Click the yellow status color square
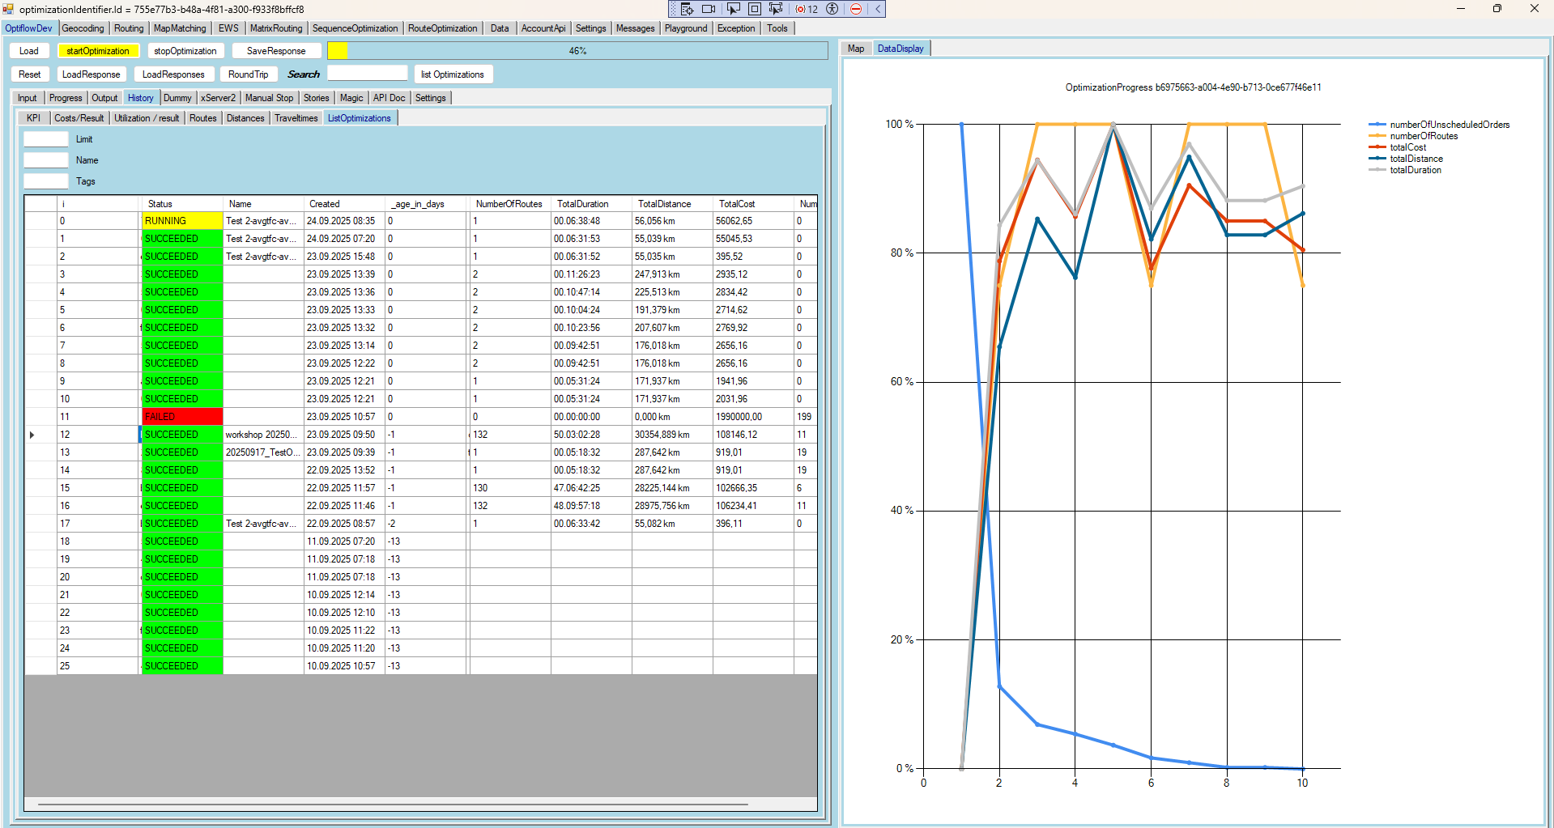 tap(338, 51)
